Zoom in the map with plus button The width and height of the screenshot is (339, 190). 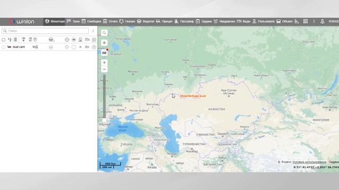click(x=104, y=62)
